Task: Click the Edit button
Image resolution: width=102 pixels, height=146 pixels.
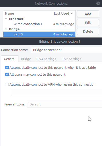Action: (x=88, y=23)
